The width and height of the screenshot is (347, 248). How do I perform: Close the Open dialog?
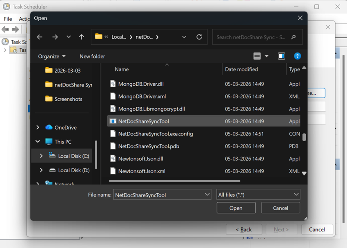point(300,18)
